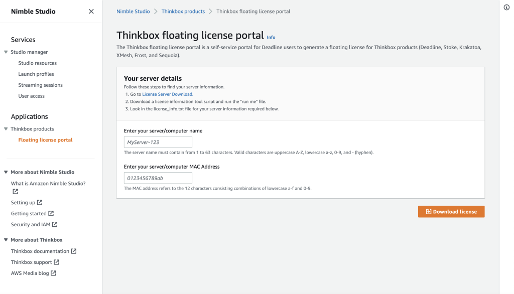The width and height of the screenshot is (514, 294).
Task: Click the server/computer name input field
Action: 157,142
